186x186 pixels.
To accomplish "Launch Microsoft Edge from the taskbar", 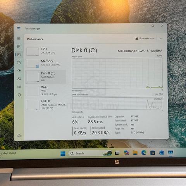I will click(x=144, y=153).
